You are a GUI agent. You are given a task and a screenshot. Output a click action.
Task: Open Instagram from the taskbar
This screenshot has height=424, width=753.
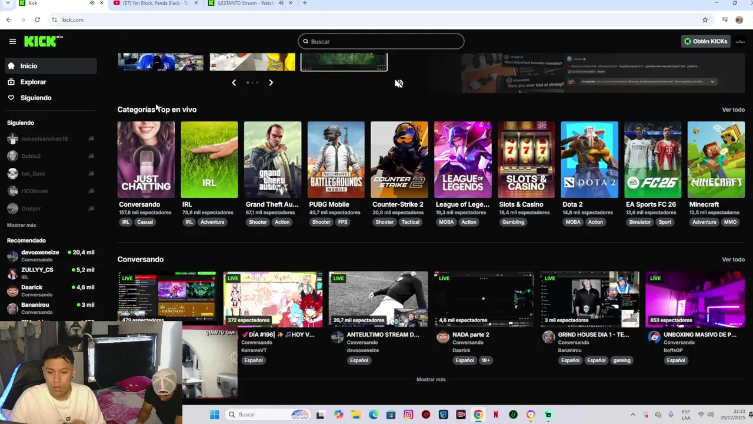(408, 415)
